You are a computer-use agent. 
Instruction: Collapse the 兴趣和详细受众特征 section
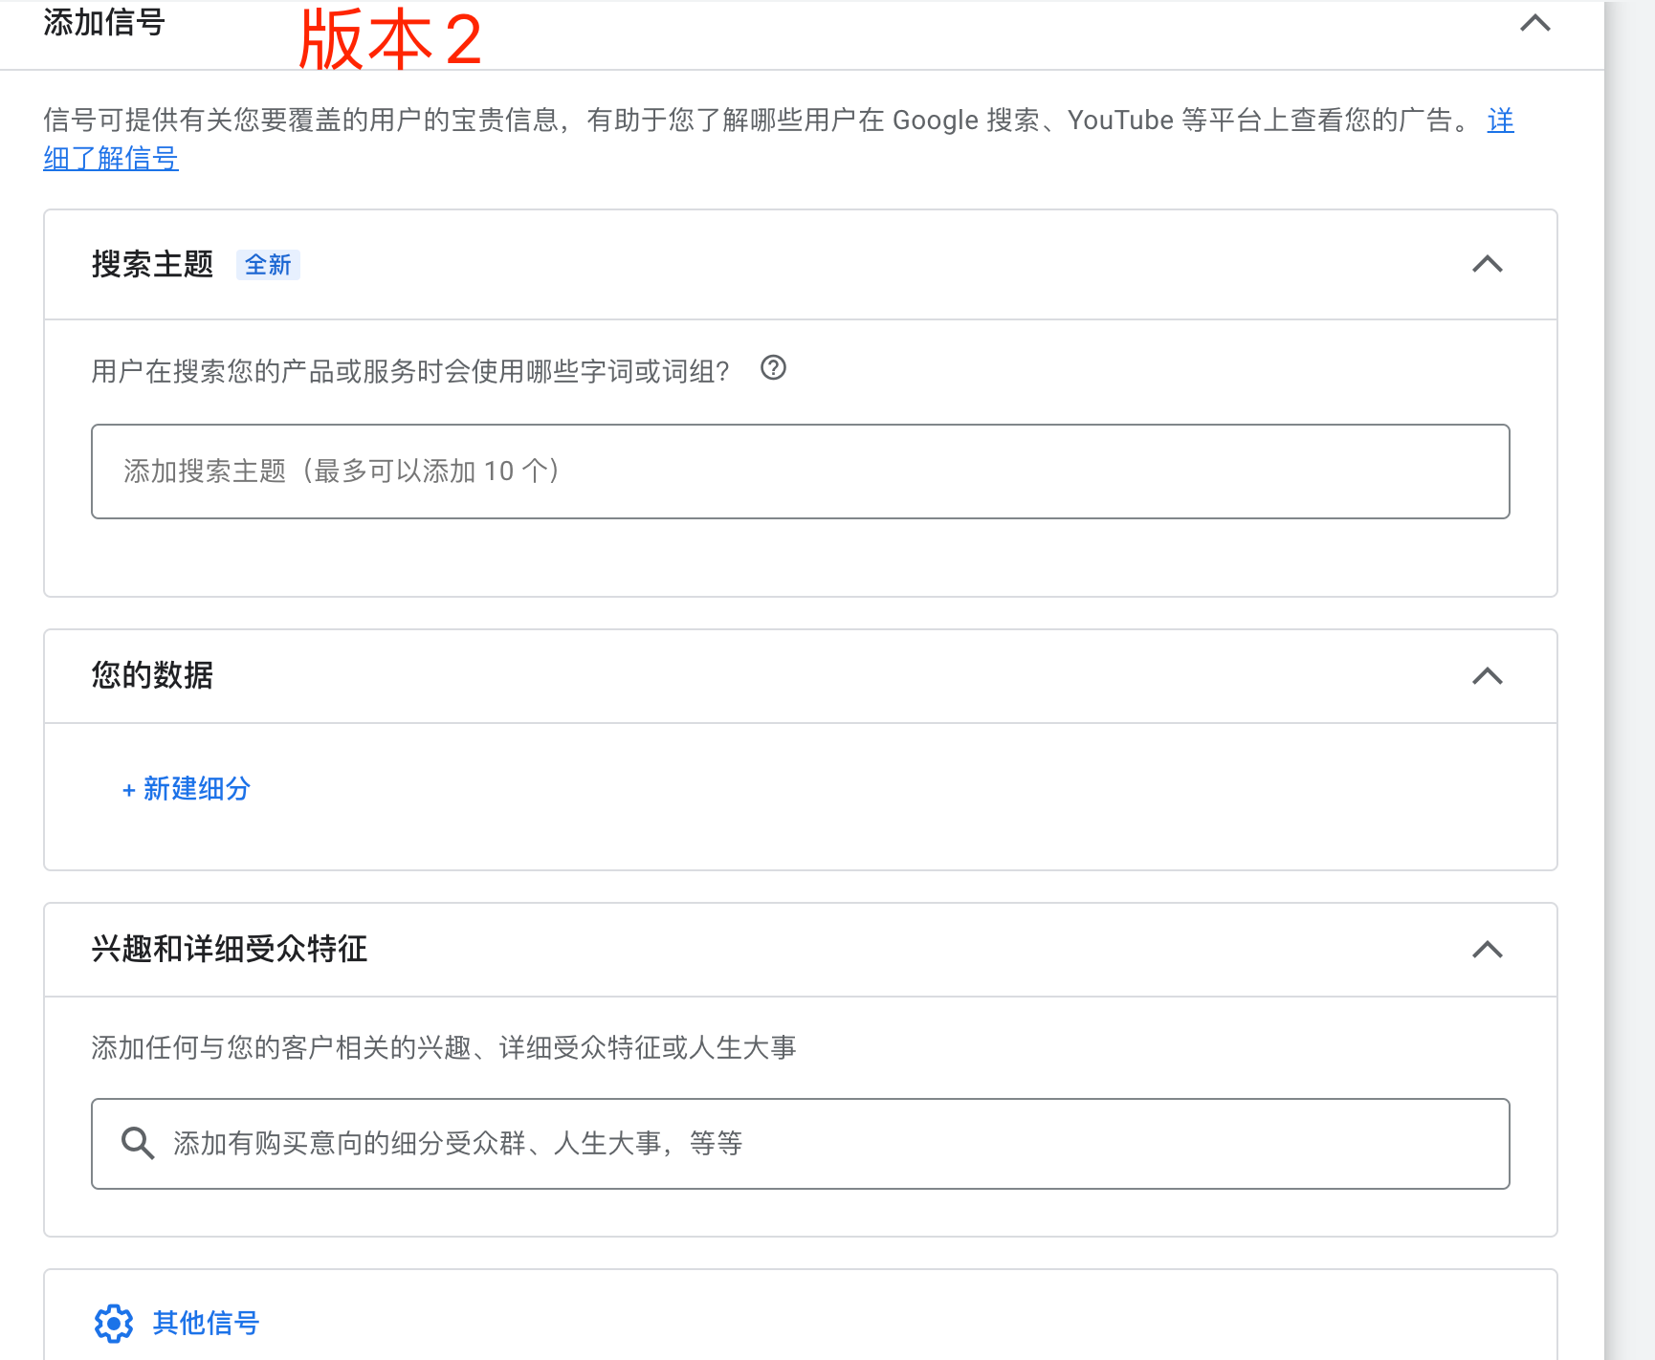[1489, 950]
